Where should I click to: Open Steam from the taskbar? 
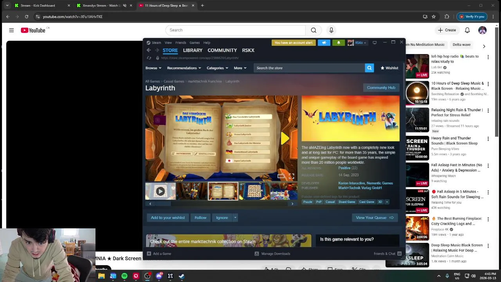click(x=182, y=276)
